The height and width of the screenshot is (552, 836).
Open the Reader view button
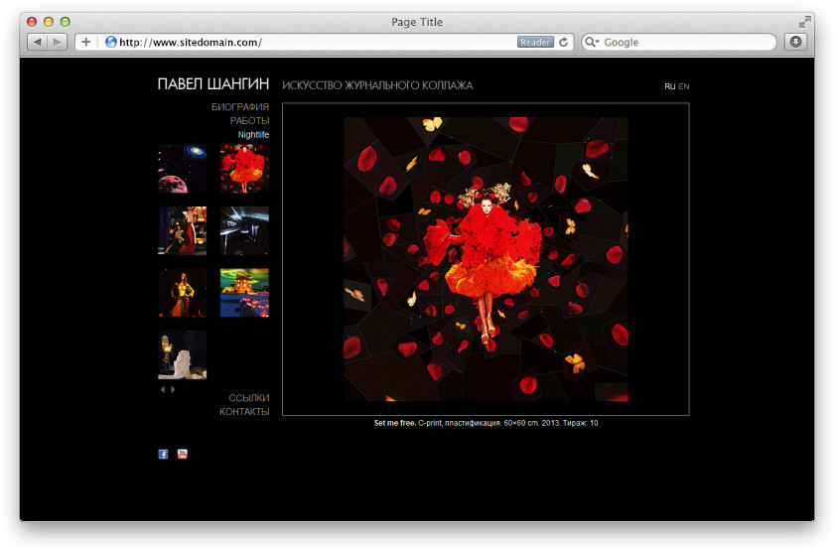click(535, 42)
